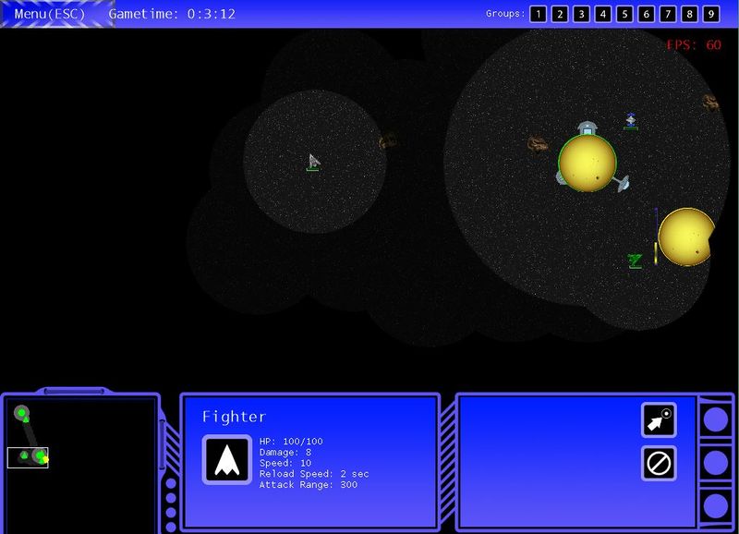Select the grey fighter ship in space
Screen dimensions: 739x534
click(x=314, y=162)
